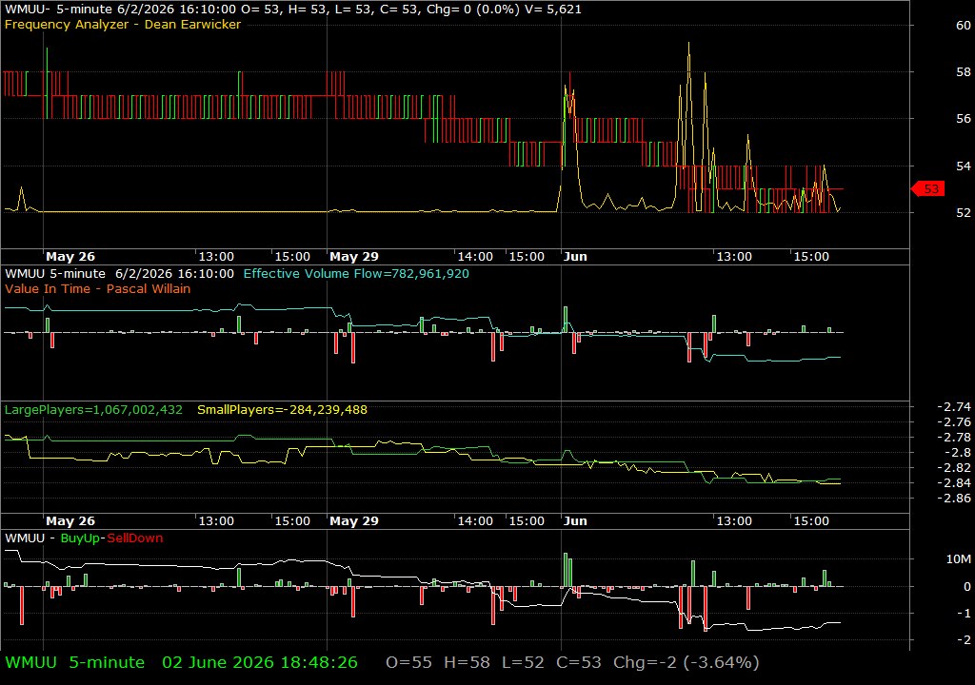Image resolution: width=975 pixels, height=685 pixels.
Task: Click the -2.8 scale value
Action: (958, 453)
